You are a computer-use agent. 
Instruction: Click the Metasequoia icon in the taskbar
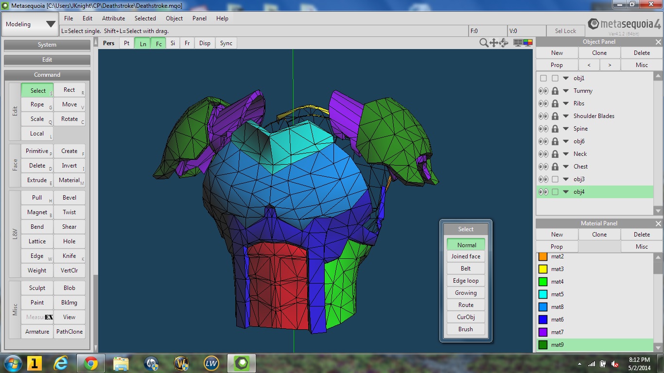click(x=242, y=363)
